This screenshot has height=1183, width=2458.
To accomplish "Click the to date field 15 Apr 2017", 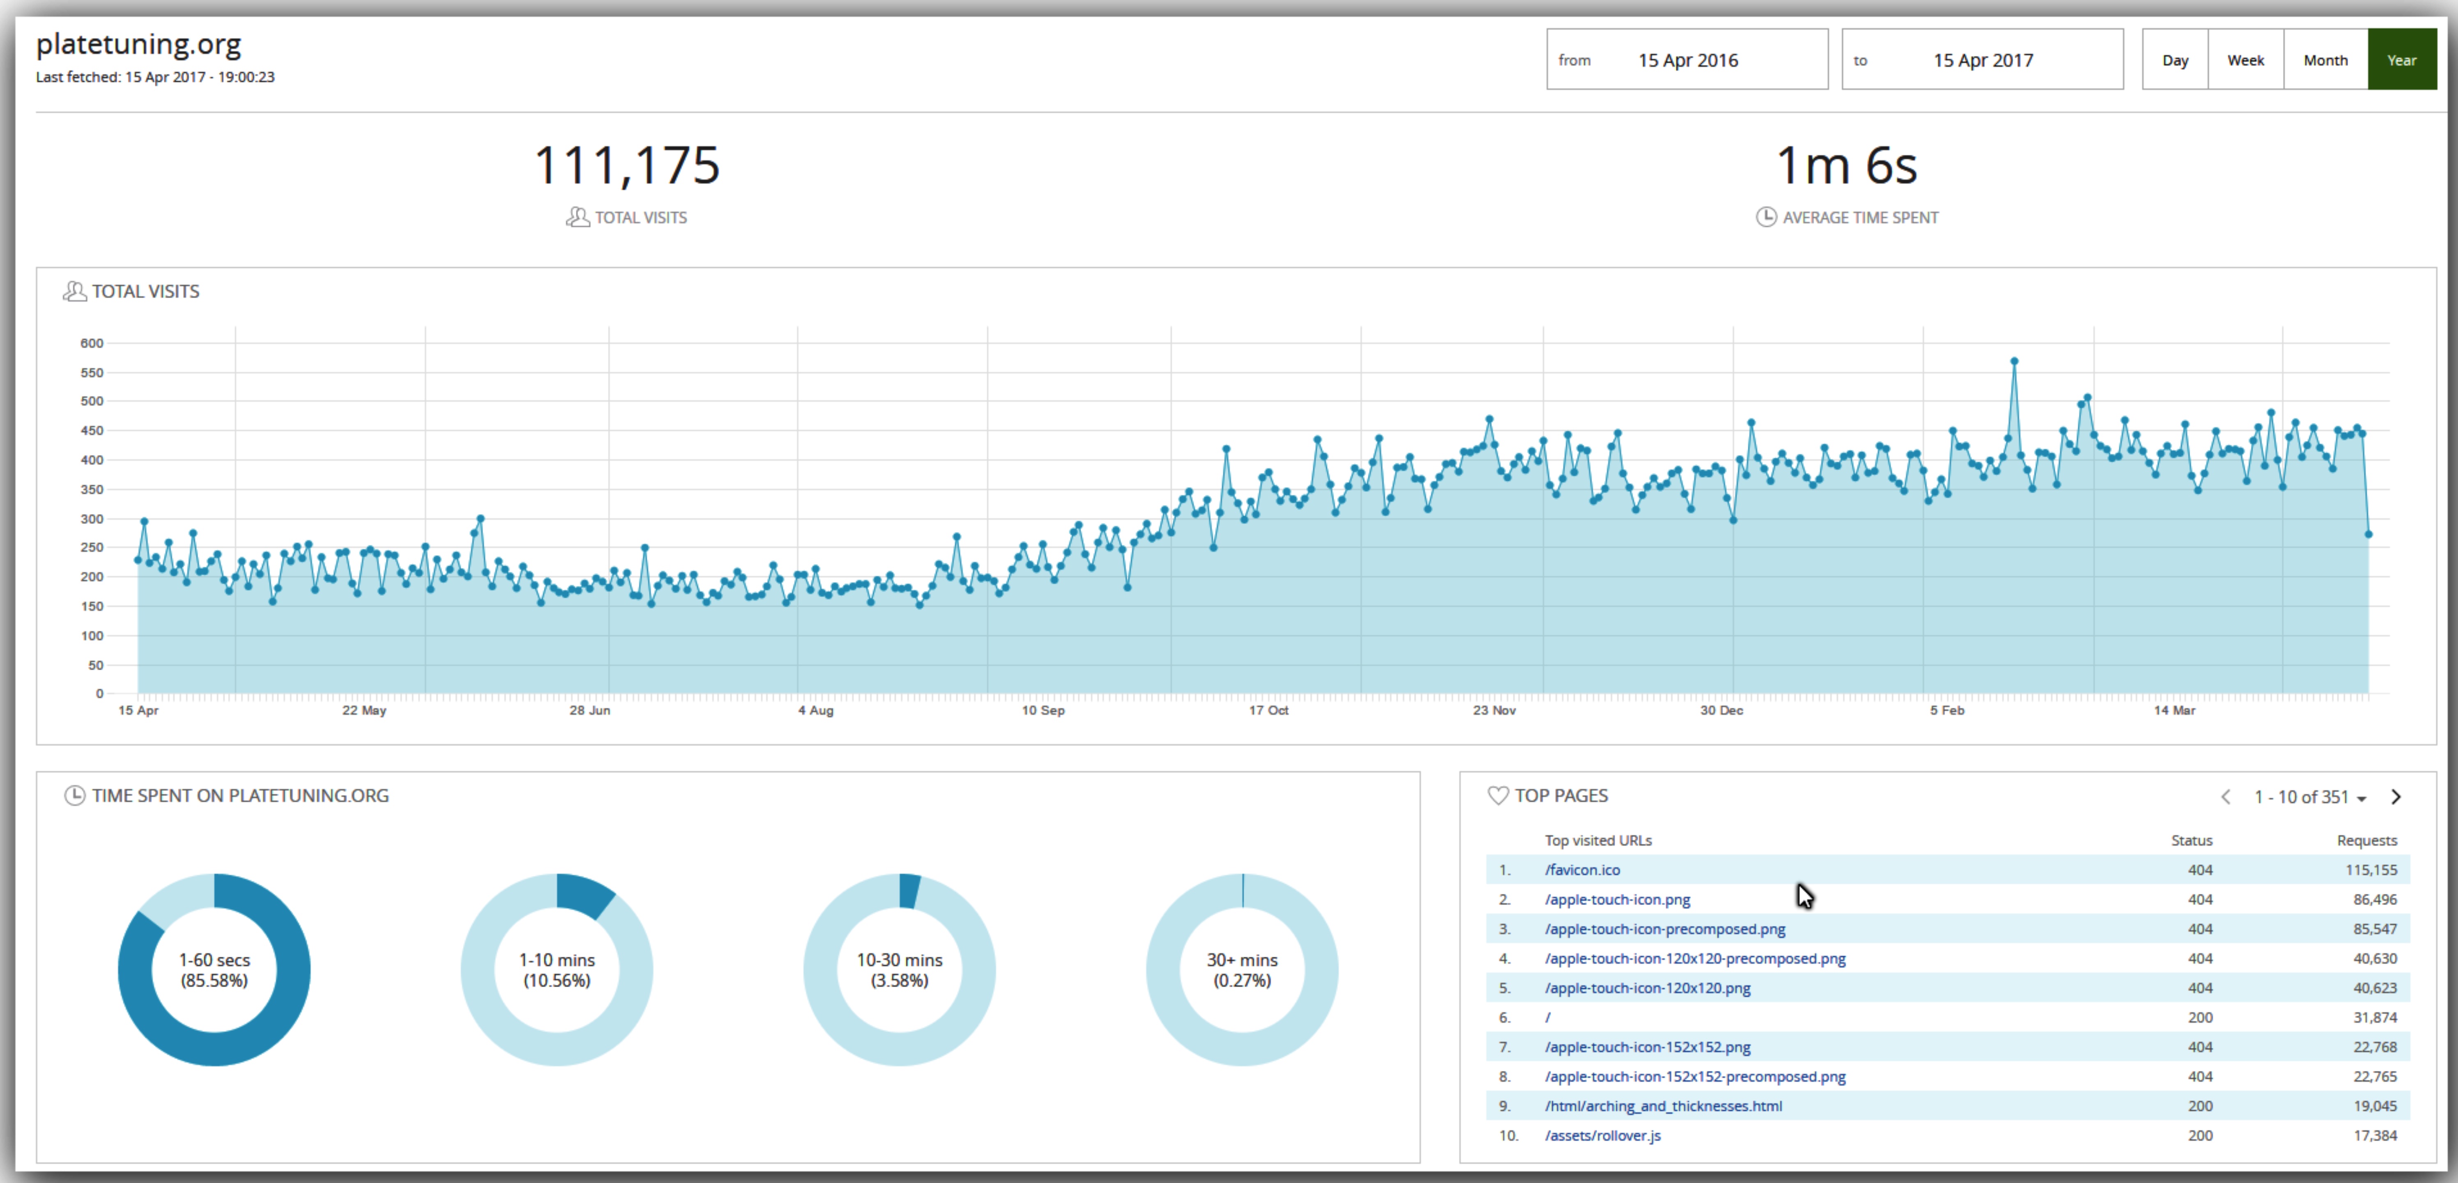I will coord(1982,59).
